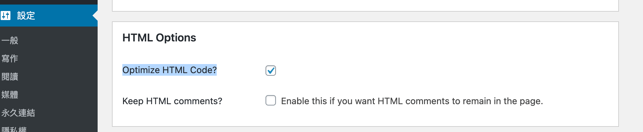Open the 閱讀 settings page

(x=10, y=77)
